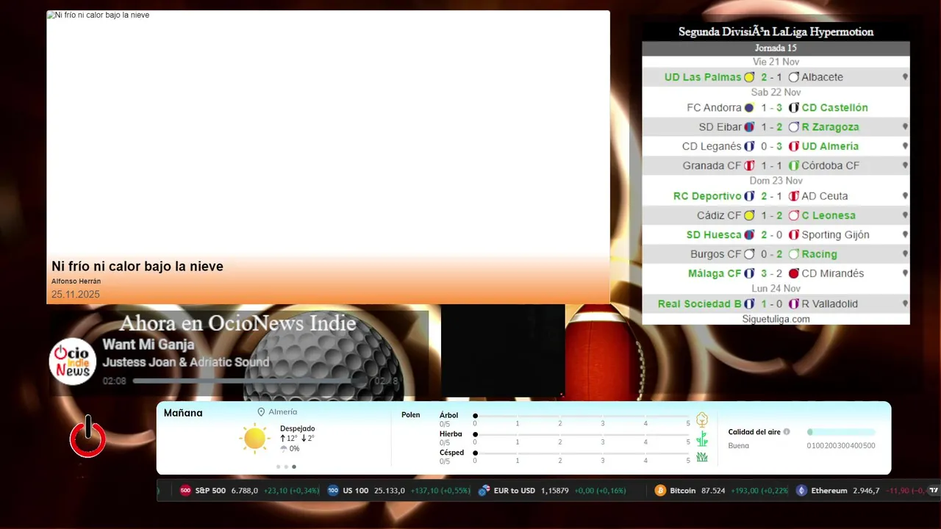Click song title Want Mi Ganja

[149, 345]
